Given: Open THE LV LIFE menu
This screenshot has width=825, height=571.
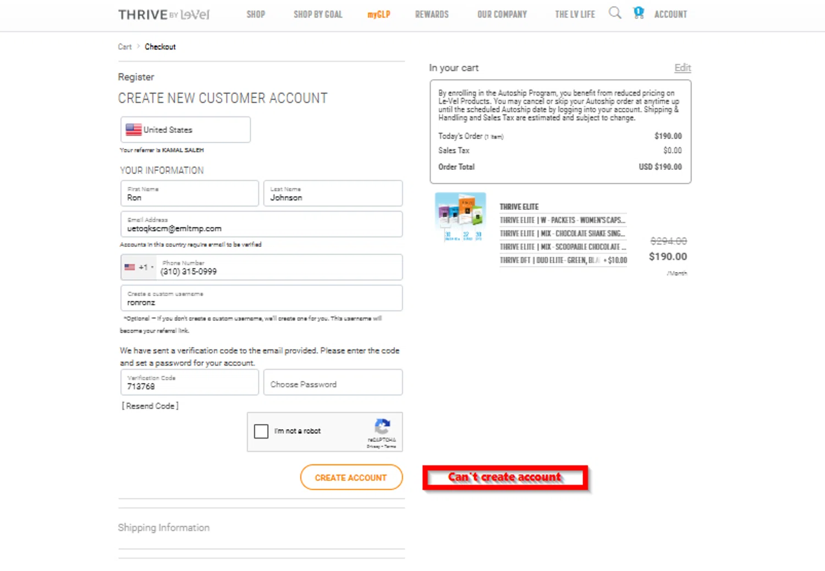Looking at the screenshot, I should (575, 14).
